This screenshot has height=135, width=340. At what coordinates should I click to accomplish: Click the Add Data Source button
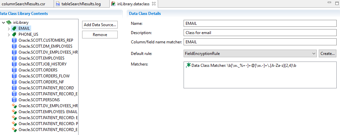tap(100, 25)
